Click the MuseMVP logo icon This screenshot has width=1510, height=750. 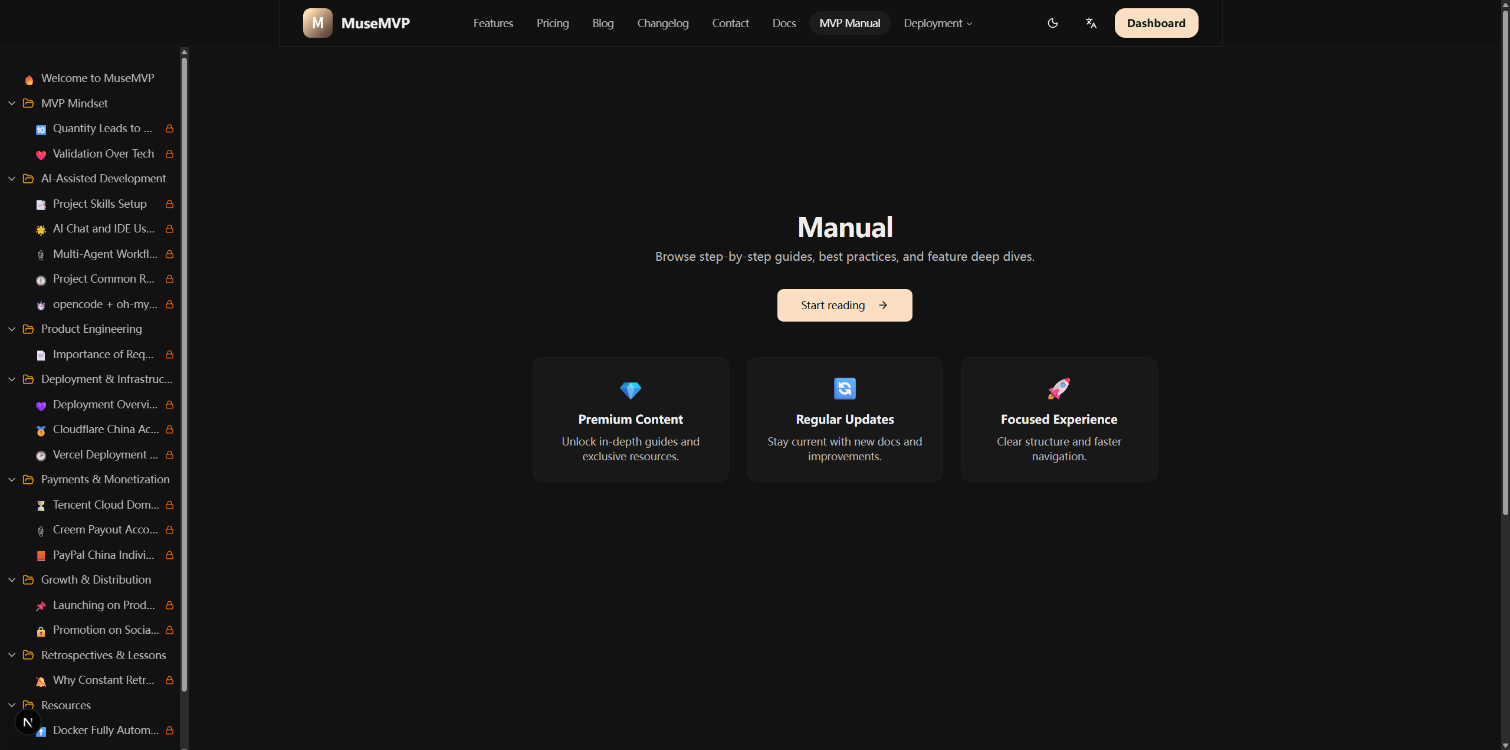(317, 23)
